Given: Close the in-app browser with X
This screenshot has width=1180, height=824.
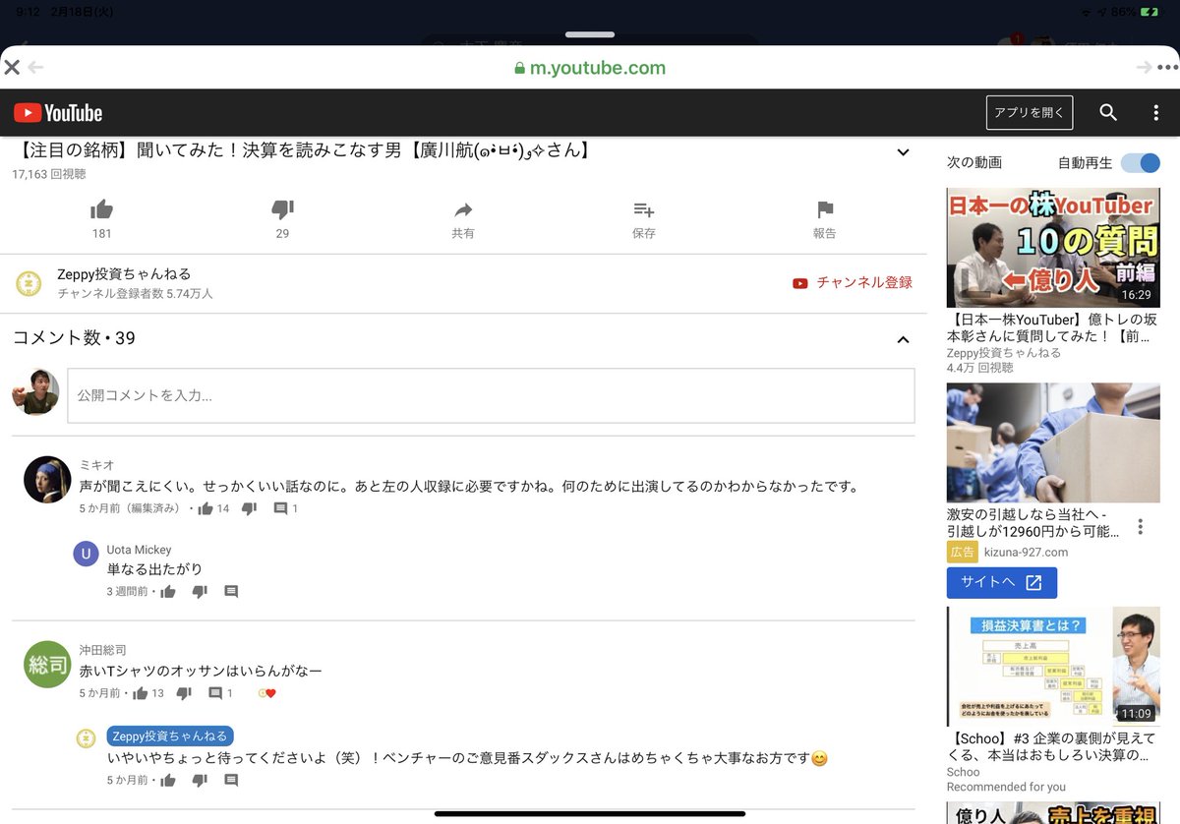Looking at the screenshot, I should coord(12,68).
